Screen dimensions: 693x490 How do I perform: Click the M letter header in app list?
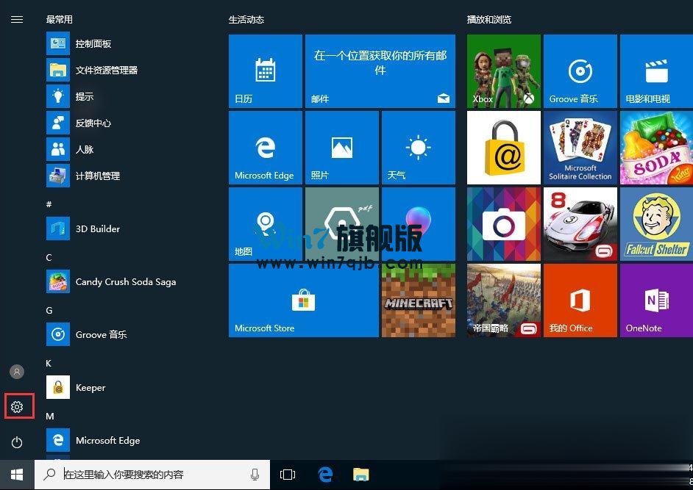pyautogui.click(x=50, y=417)
